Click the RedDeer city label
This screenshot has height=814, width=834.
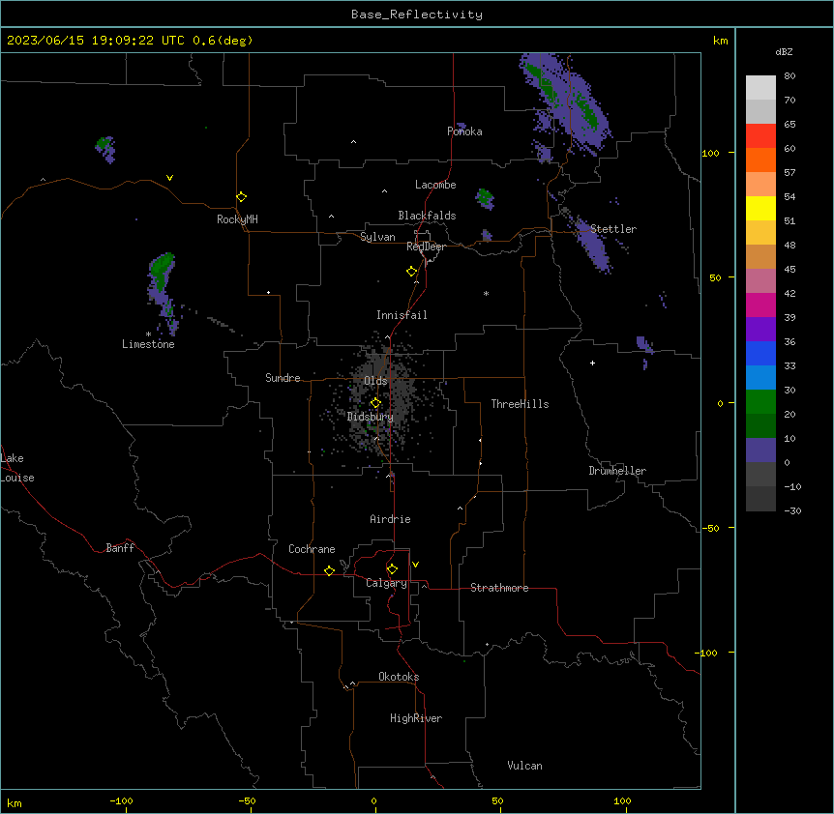click(x=426, y=247)
